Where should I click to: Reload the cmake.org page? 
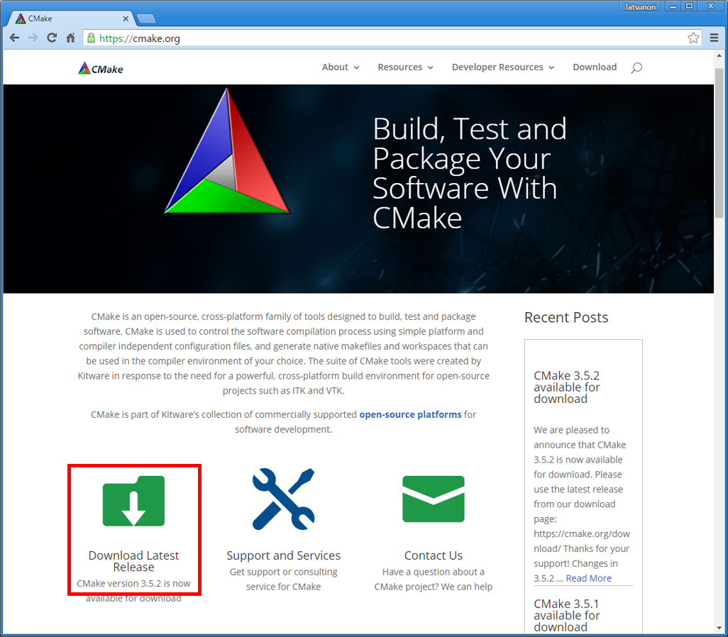click(x=52, y=38)
